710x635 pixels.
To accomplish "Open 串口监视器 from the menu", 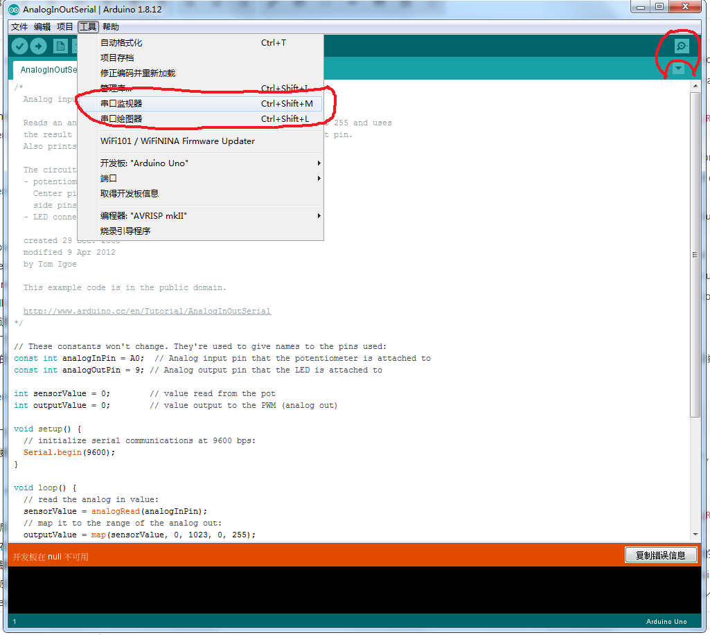I will [201, 104].
